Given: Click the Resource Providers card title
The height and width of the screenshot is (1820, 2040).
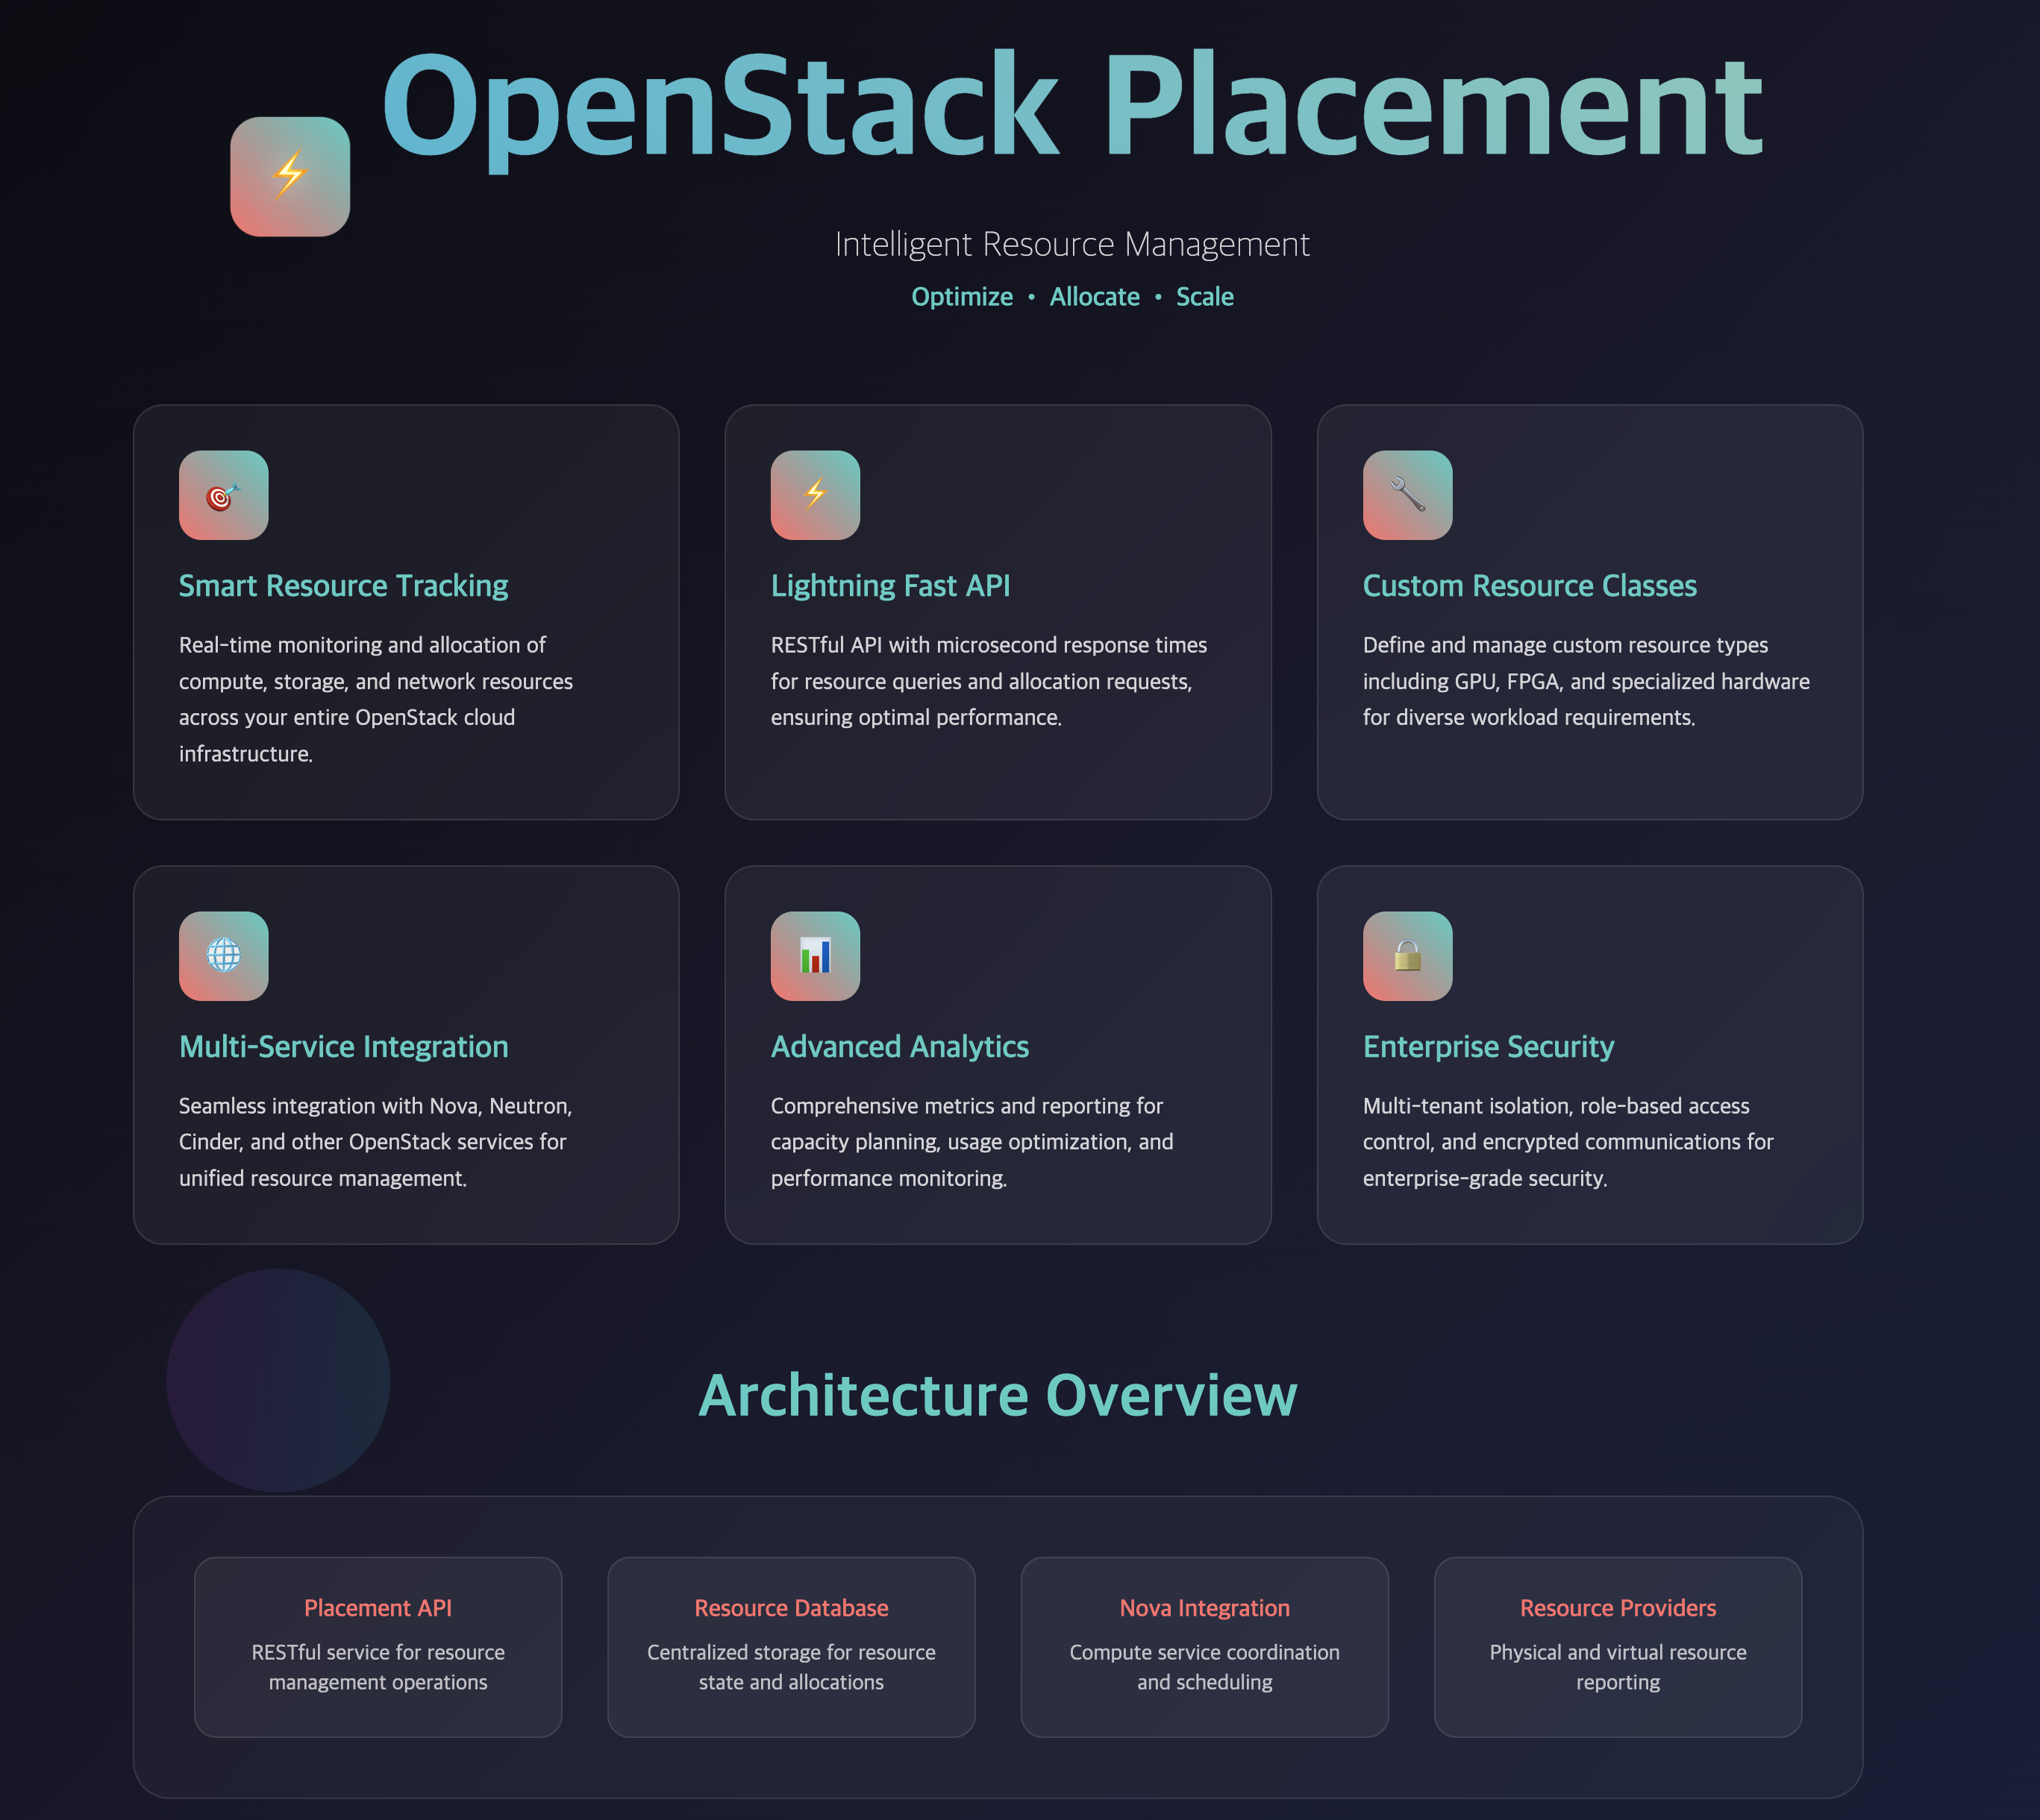Looking at the screenshot, I should (1618, 1608).
